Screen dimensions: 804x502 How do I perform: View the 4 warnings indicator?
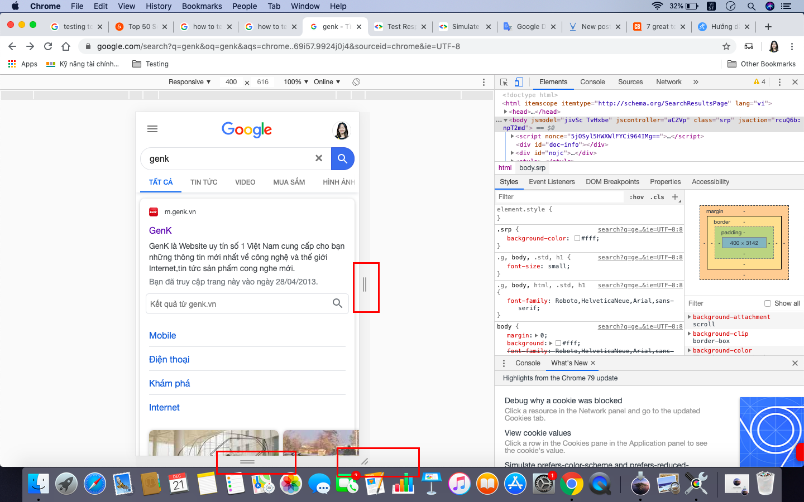pos(759,82)
